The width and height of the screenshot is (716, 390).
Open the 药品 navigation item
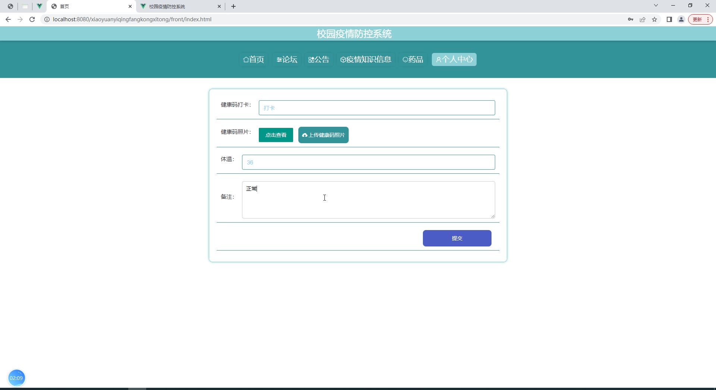point(413,59)
